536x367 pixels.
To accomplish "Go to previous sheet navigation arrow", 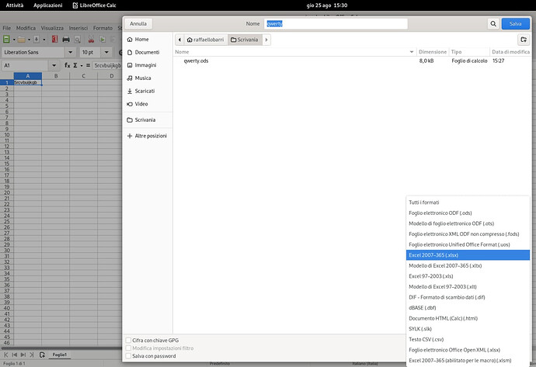I will (x=15, y=355).
